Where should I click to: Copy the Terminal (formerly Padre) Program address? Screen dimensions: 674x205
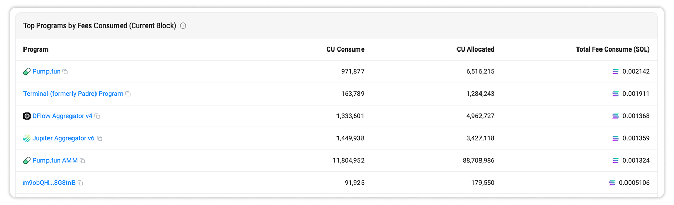(128, 94)
